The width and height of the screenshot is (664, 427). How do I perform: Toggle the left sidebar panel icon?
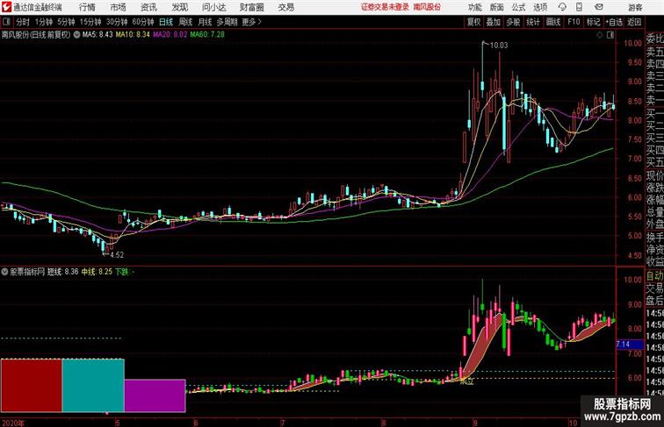[x=6, y=22]
